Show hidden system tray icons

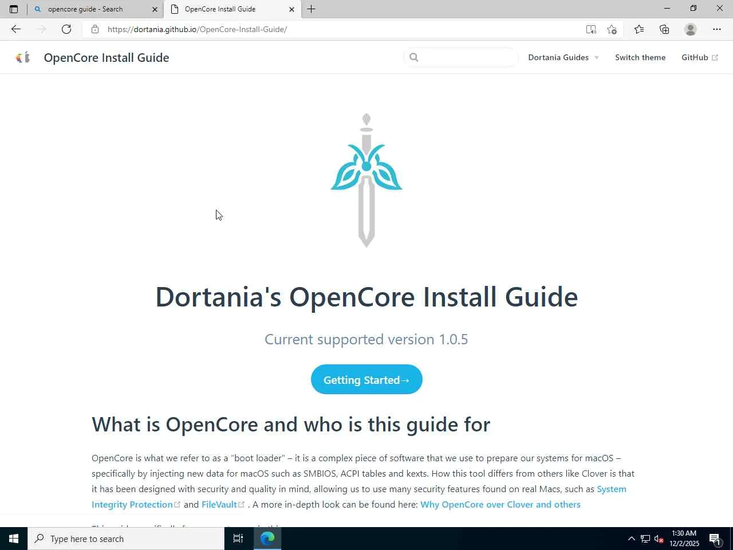pyautogui.click(x=631, y=539)
